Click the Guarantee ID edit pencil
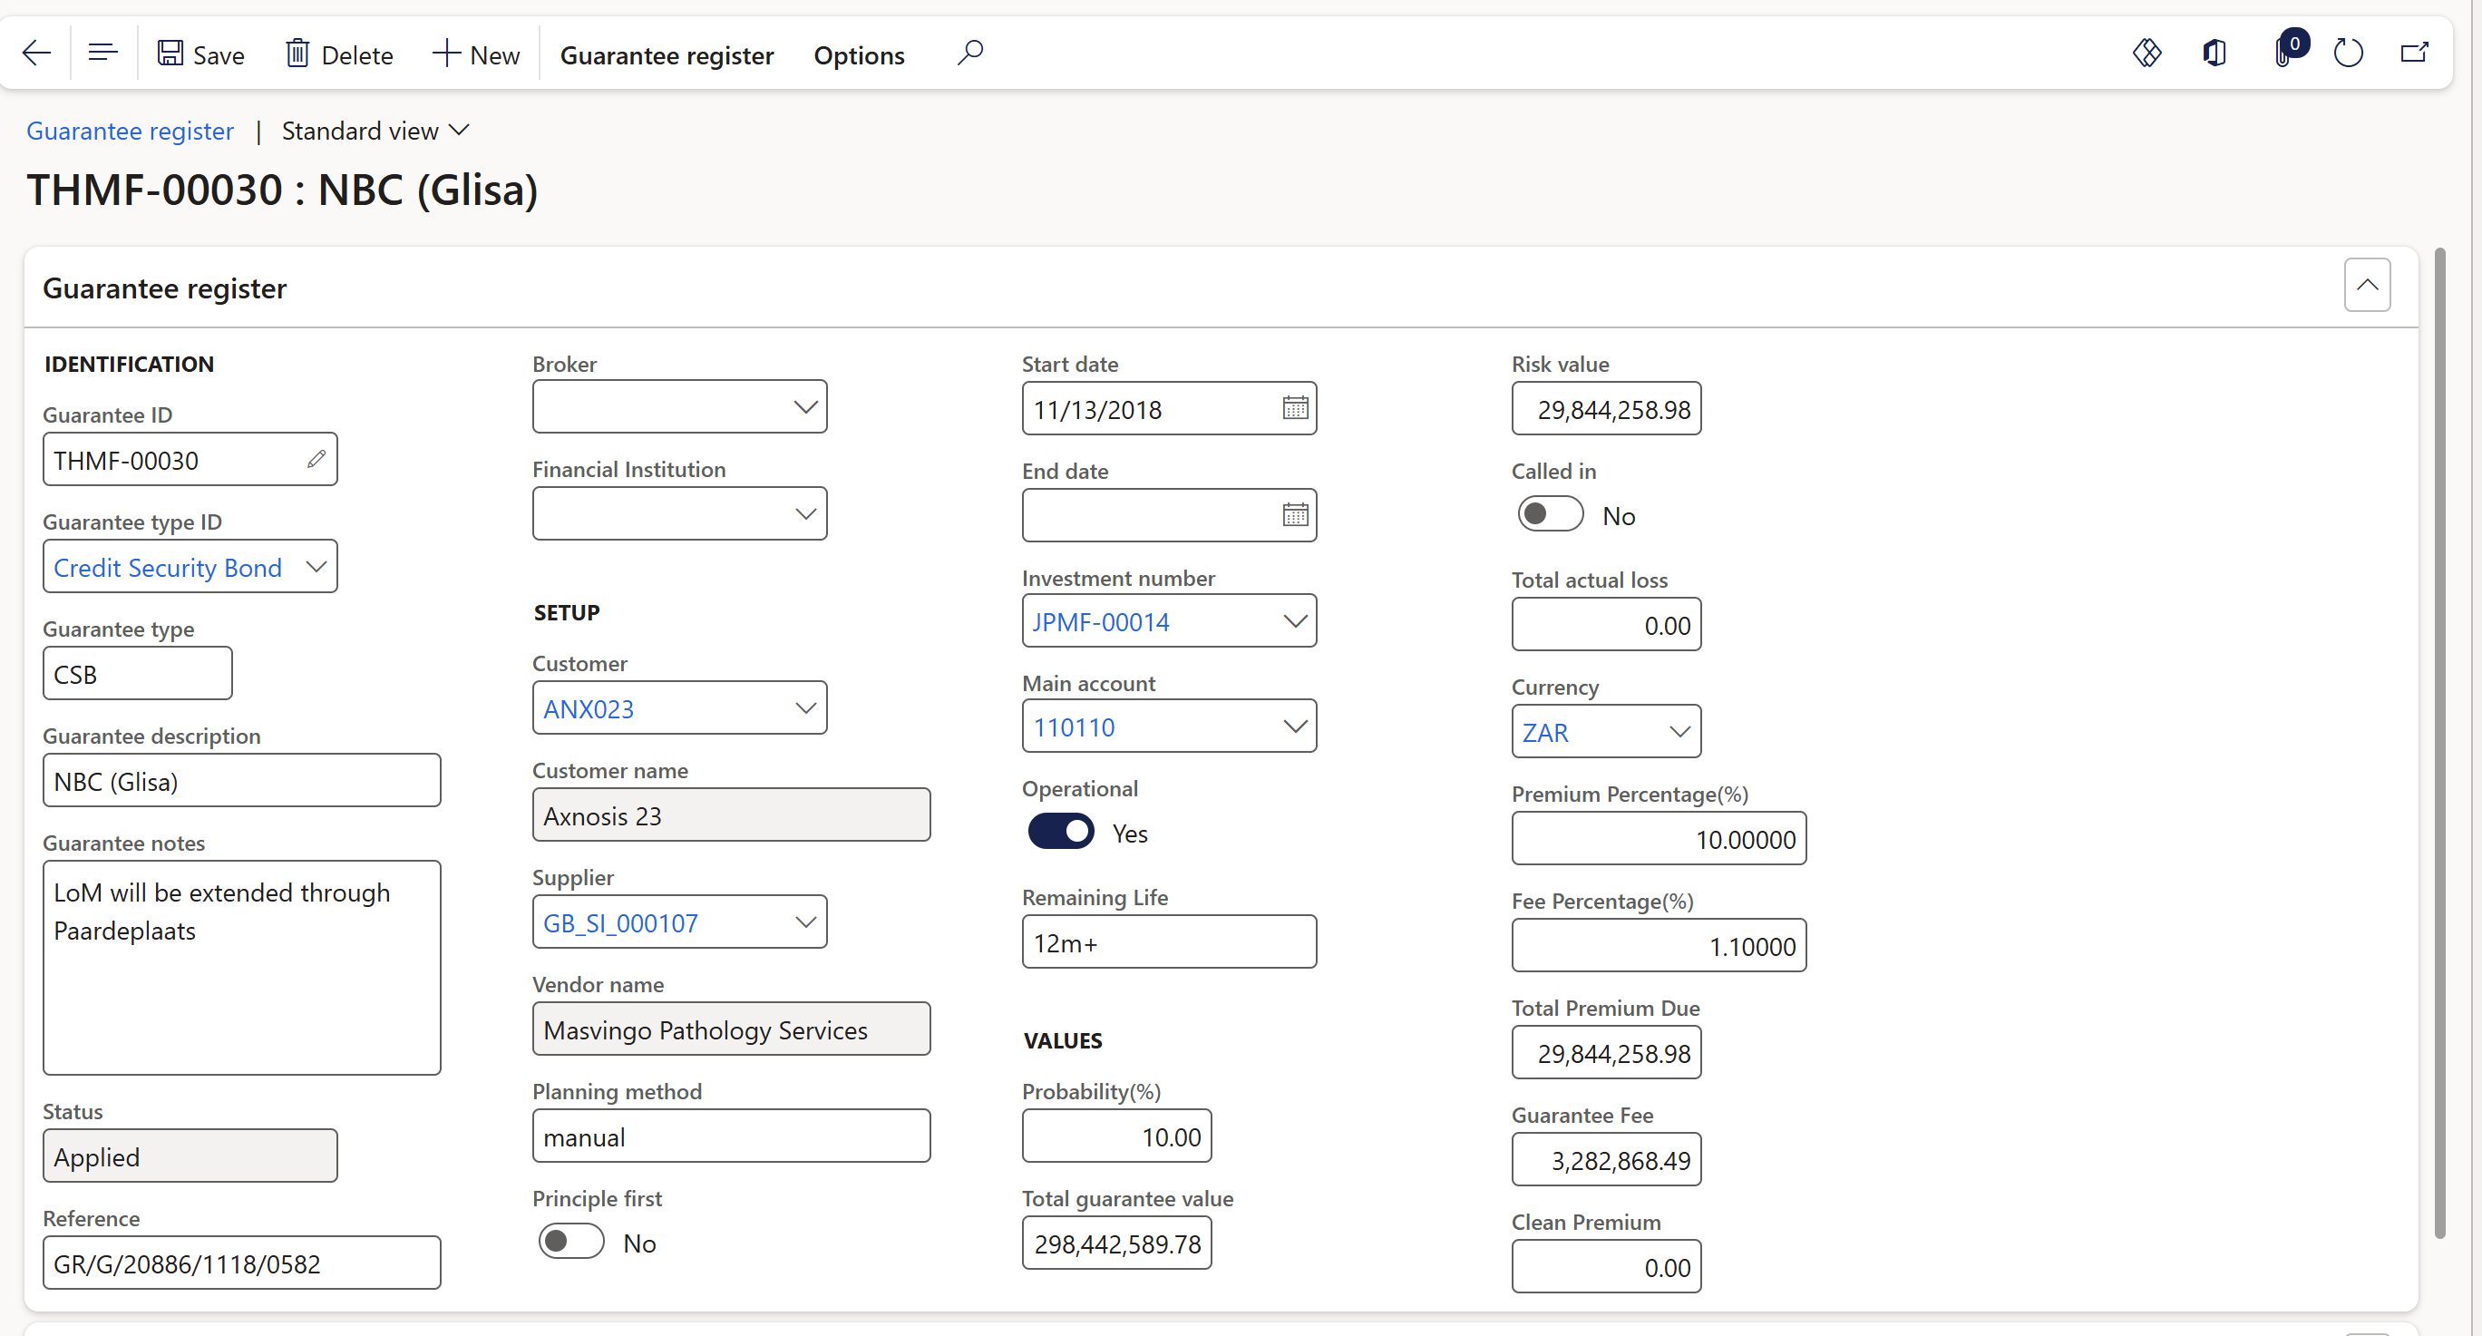Image resolution: width=2482 pixels, height=1336 pixels. click(316, 460)
